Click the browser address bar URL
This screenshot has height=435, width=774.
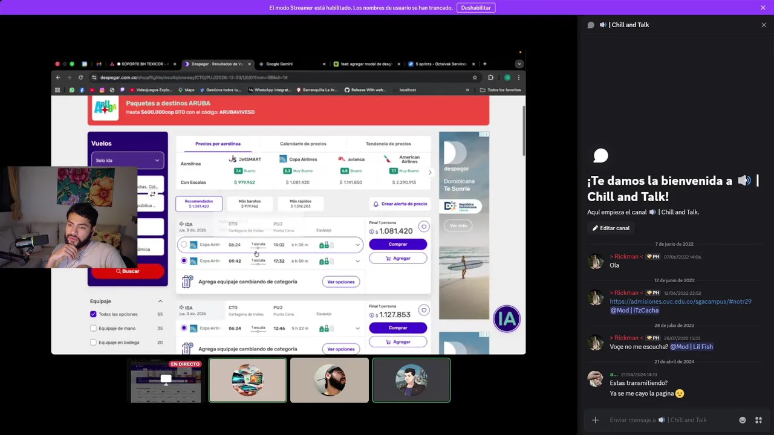[x=193, y=77]
